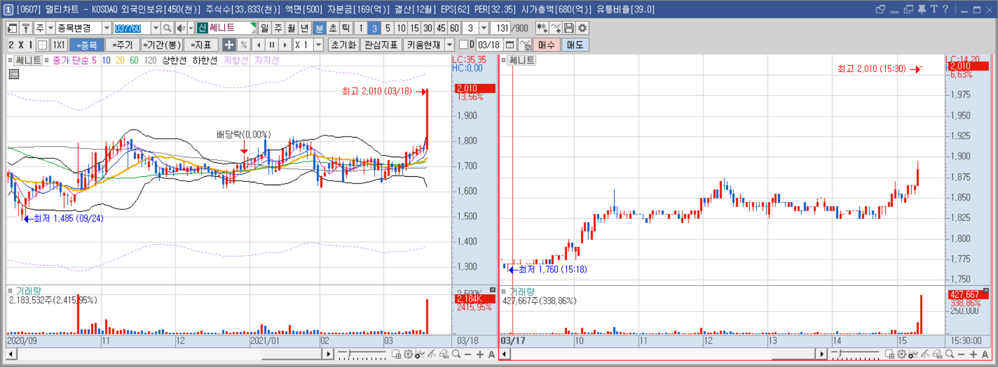998x367 pixels.
Task: Switch to 년 (yearly) period tab
Action: point(305,28)
